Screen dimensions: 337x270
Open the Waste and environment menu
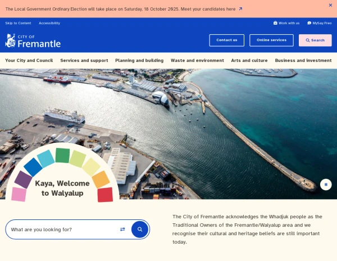coord(197,60)
